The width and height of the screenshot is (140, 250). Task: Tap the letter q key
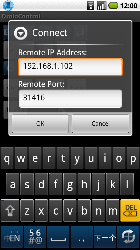[7, 158]
